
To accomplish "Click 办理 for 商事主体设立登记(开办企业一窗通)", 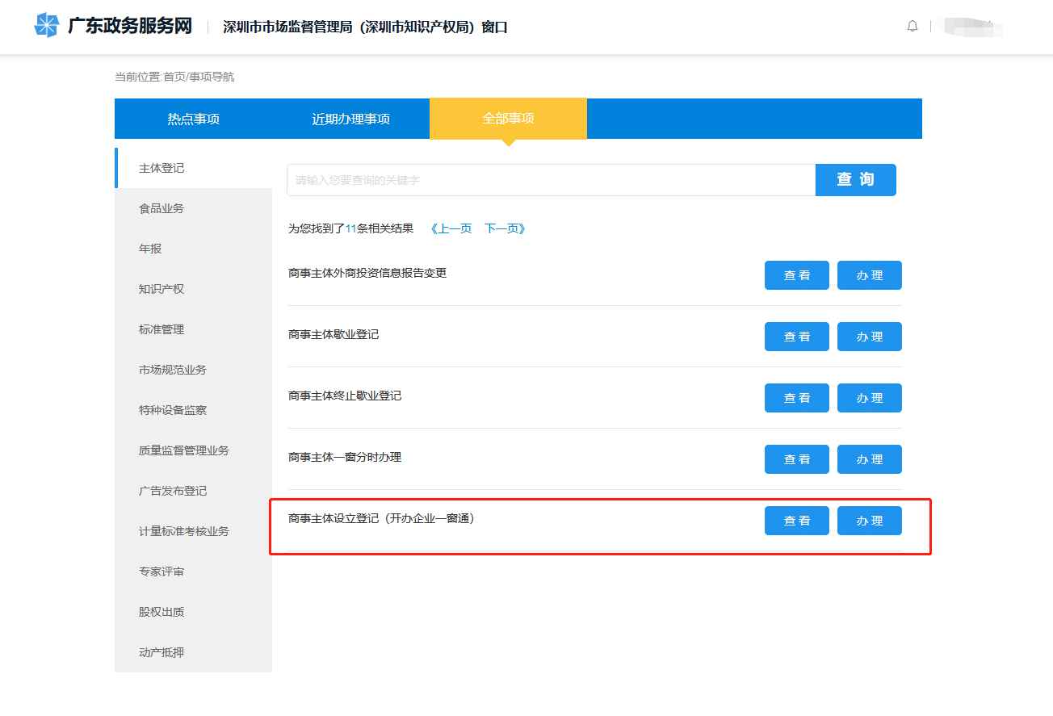I will tap(870, 521).
